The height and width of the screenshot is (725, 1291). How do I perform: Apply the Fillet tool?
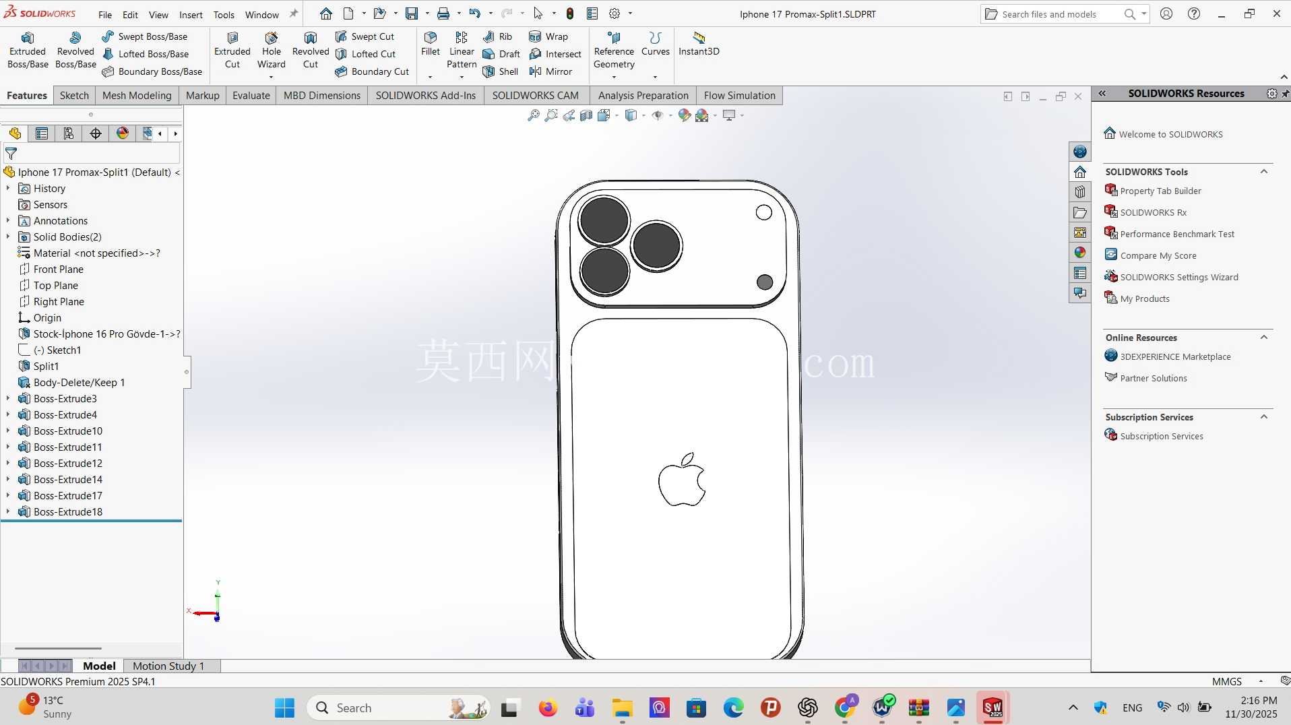coord(431,43)
